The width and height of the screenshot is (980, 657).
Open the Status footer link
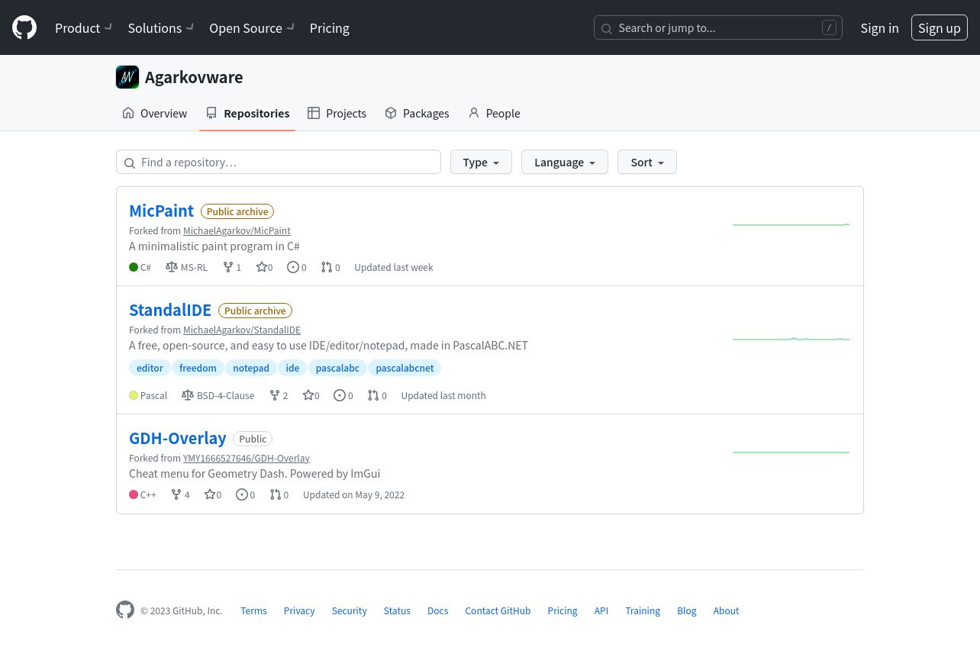[x=397, y=610]
